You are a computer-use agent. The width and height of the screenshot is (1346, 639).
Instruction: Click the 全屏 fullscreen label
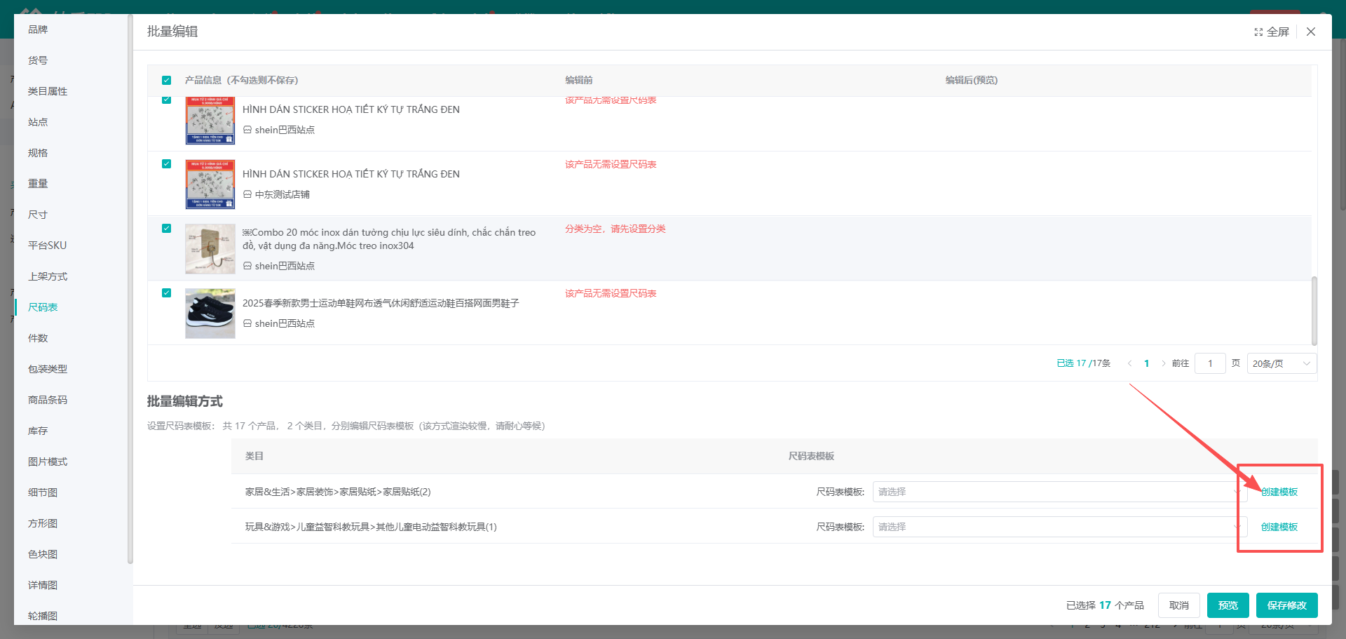coord(1278,32)
